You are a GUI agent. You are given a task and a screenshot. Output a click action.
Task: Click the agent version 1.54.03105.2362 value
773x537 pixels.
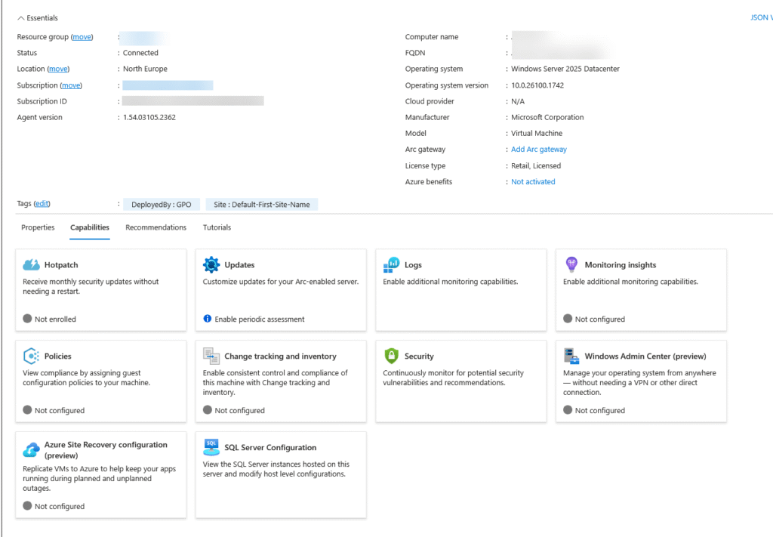coord(149,117)
